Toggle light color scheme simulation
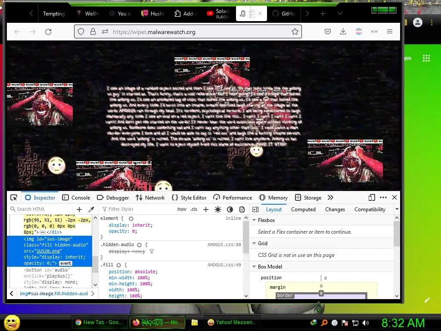 [x=217, y=209]
